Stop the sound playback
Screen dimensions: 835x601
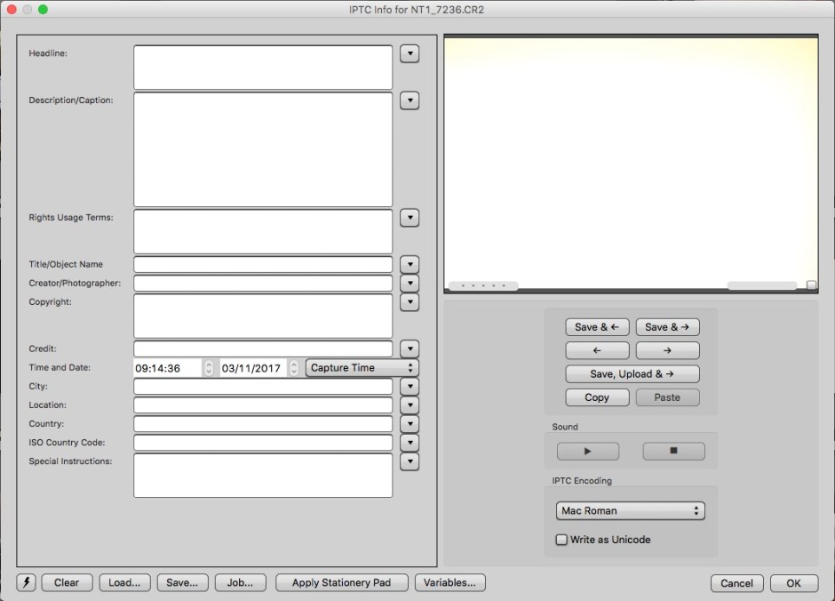click(673, 452)
